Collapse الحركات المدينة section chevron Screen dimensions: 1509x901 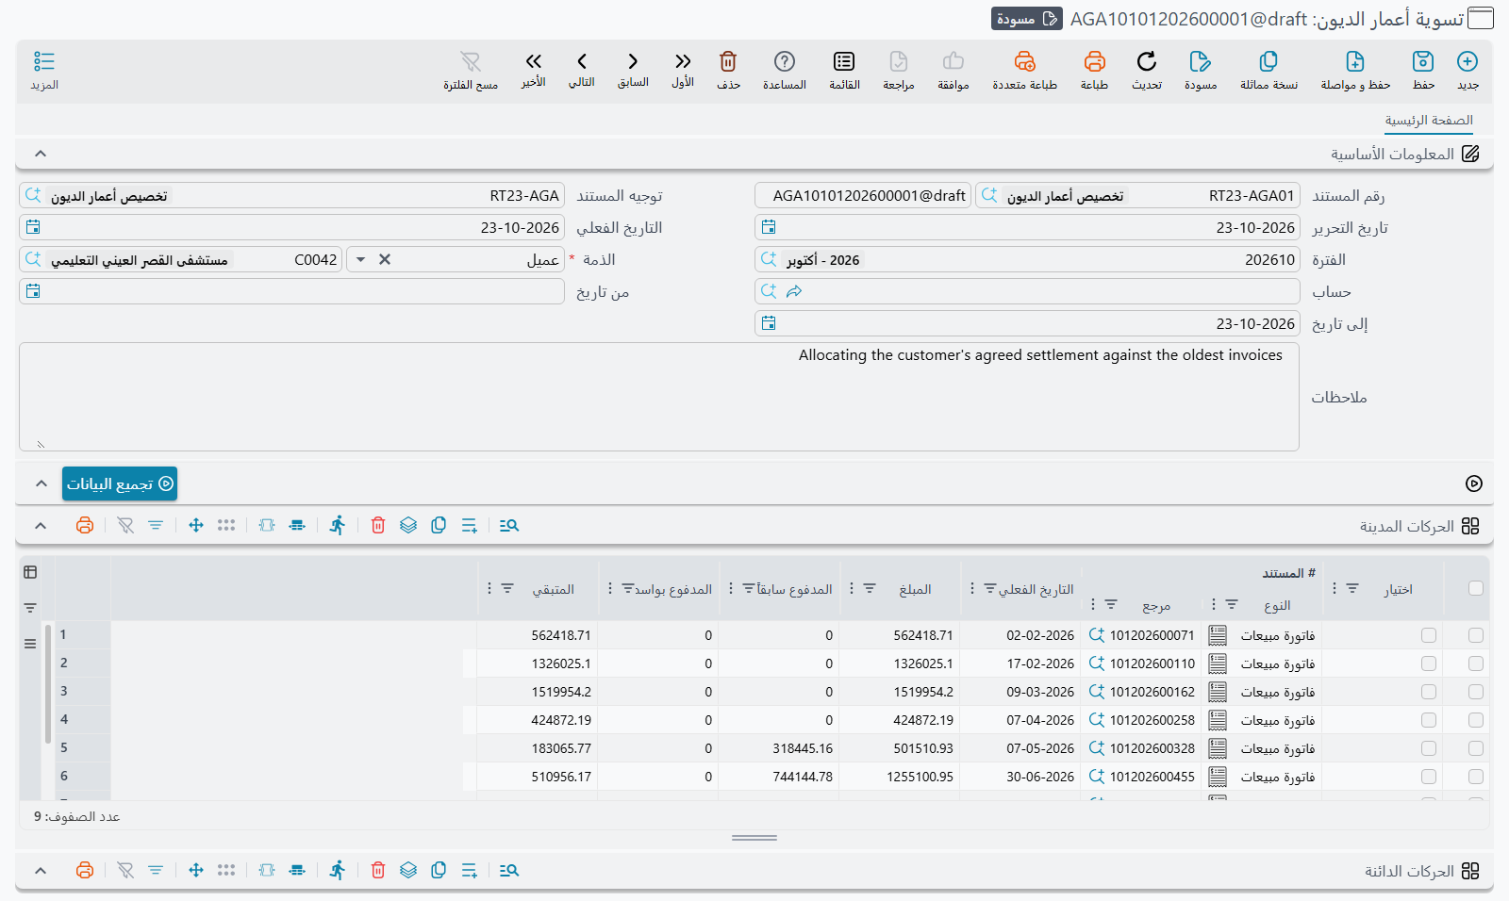[x=41, y=525]
